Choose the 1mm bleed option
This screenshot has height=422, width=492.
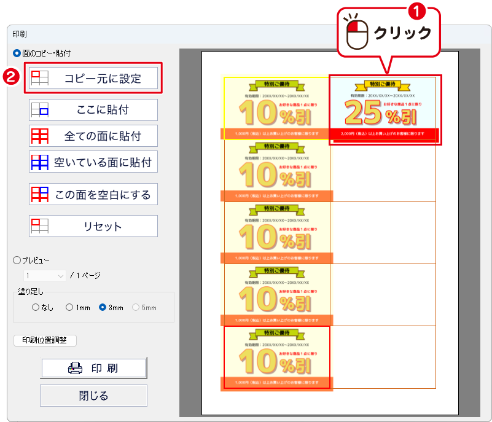click(x=69, y=307)
